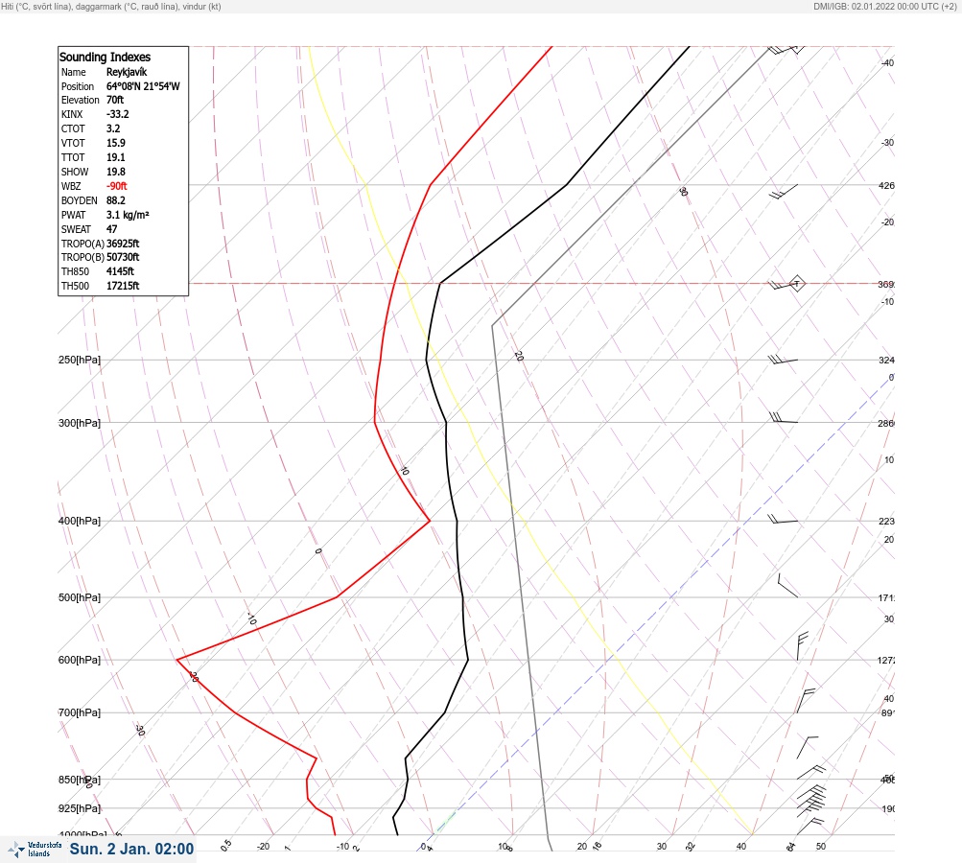
Task: Select the PWAT value 3.1 kg/m²
Action: click(x=128, y=215)
